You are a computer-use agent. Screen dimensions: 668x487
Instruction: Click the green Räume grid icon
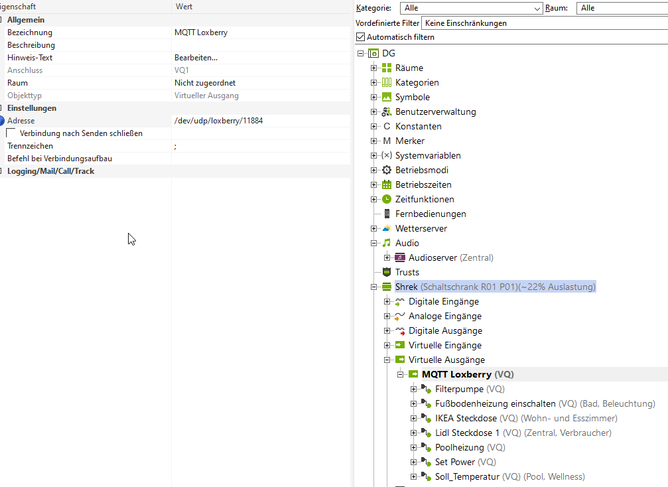tap(387, 68)
